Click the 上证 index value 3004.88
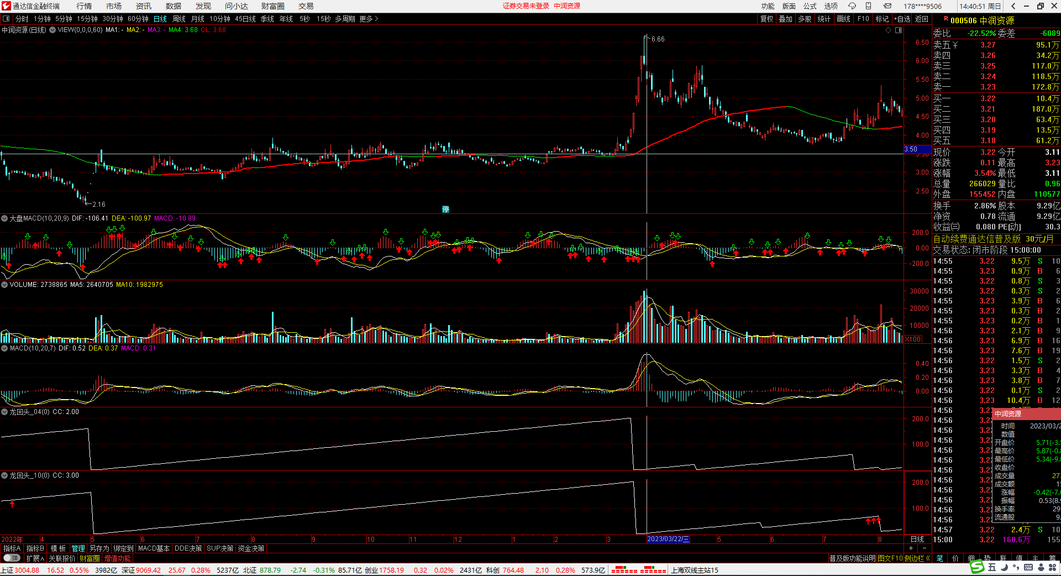Screen dimensions: 1061x576 point(27,570)
